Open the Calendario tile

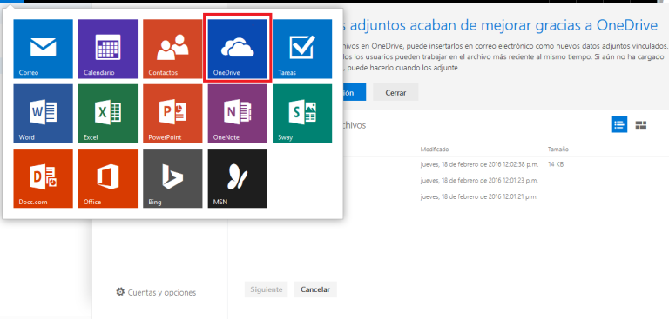(108, 49)
